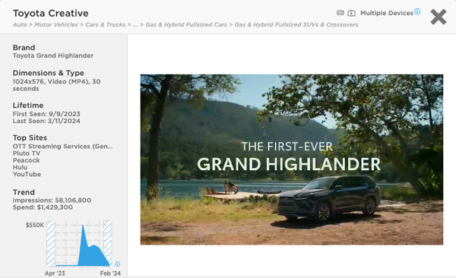456x278 pixels.
Task: Select YouTube in Top Sites list
Action: click(x=27, y=174)
